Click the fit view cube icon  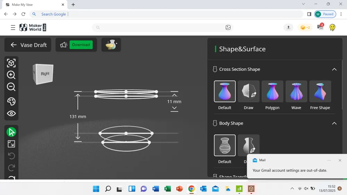pyautogui.click(x=11, y=63)
